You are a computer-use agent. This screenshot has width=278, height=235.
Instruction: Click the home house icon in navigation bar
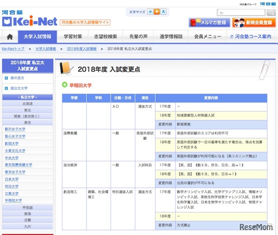[x=10, y=36]
